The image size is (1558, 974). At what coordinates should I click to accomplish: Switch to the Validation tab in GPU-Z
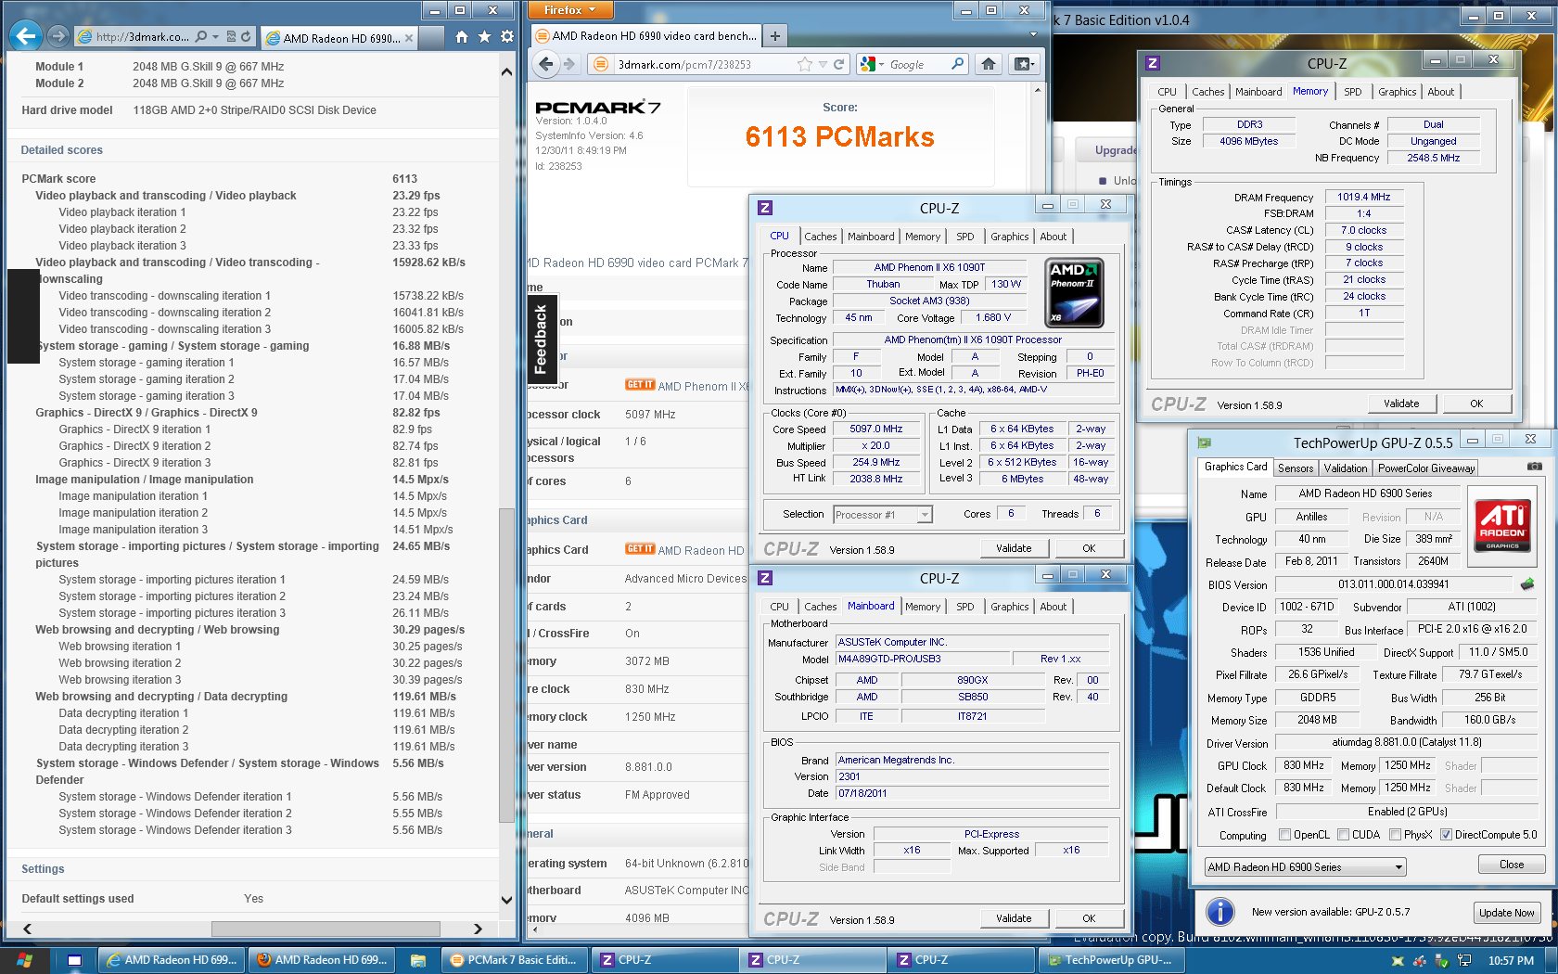[x=1345, y=468]
